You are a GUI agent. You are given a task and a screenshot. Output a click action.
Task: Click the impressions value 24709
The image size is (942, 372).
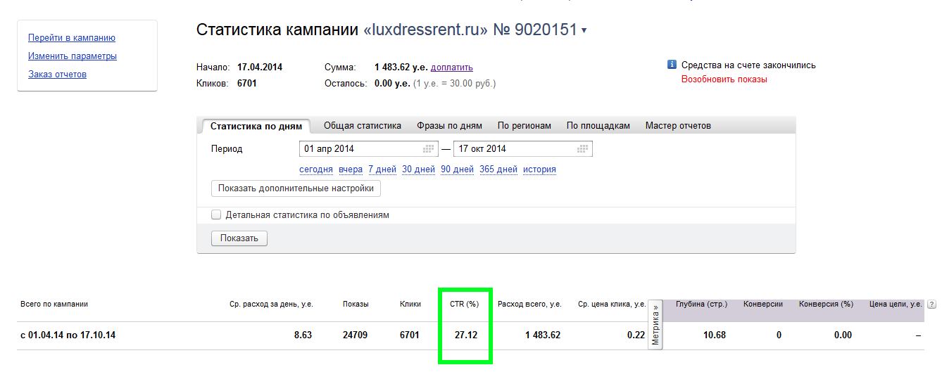356,335
